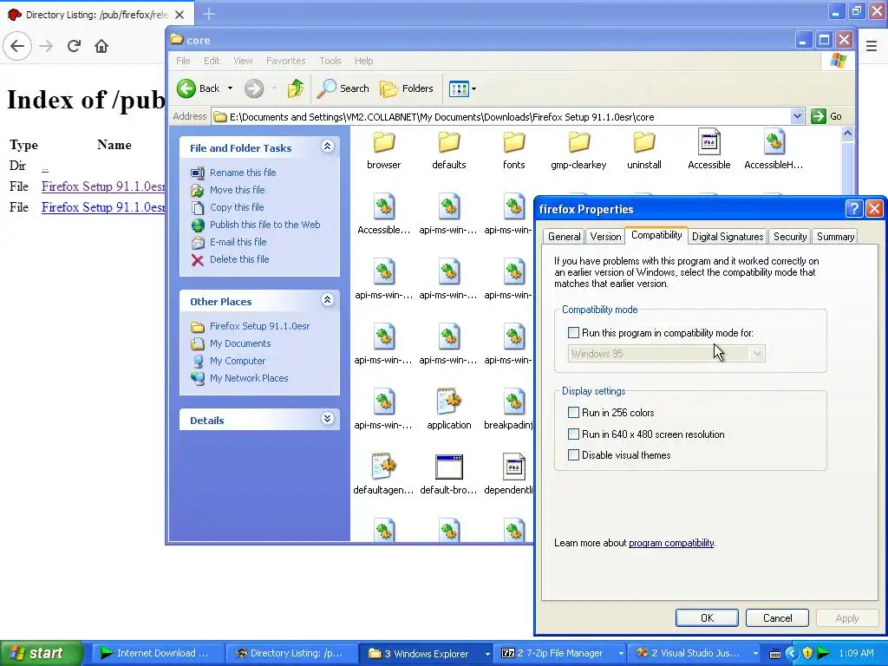Open My Computer in Other Places
Viewport: 888px width, 666px height.
tap(238, 361)
